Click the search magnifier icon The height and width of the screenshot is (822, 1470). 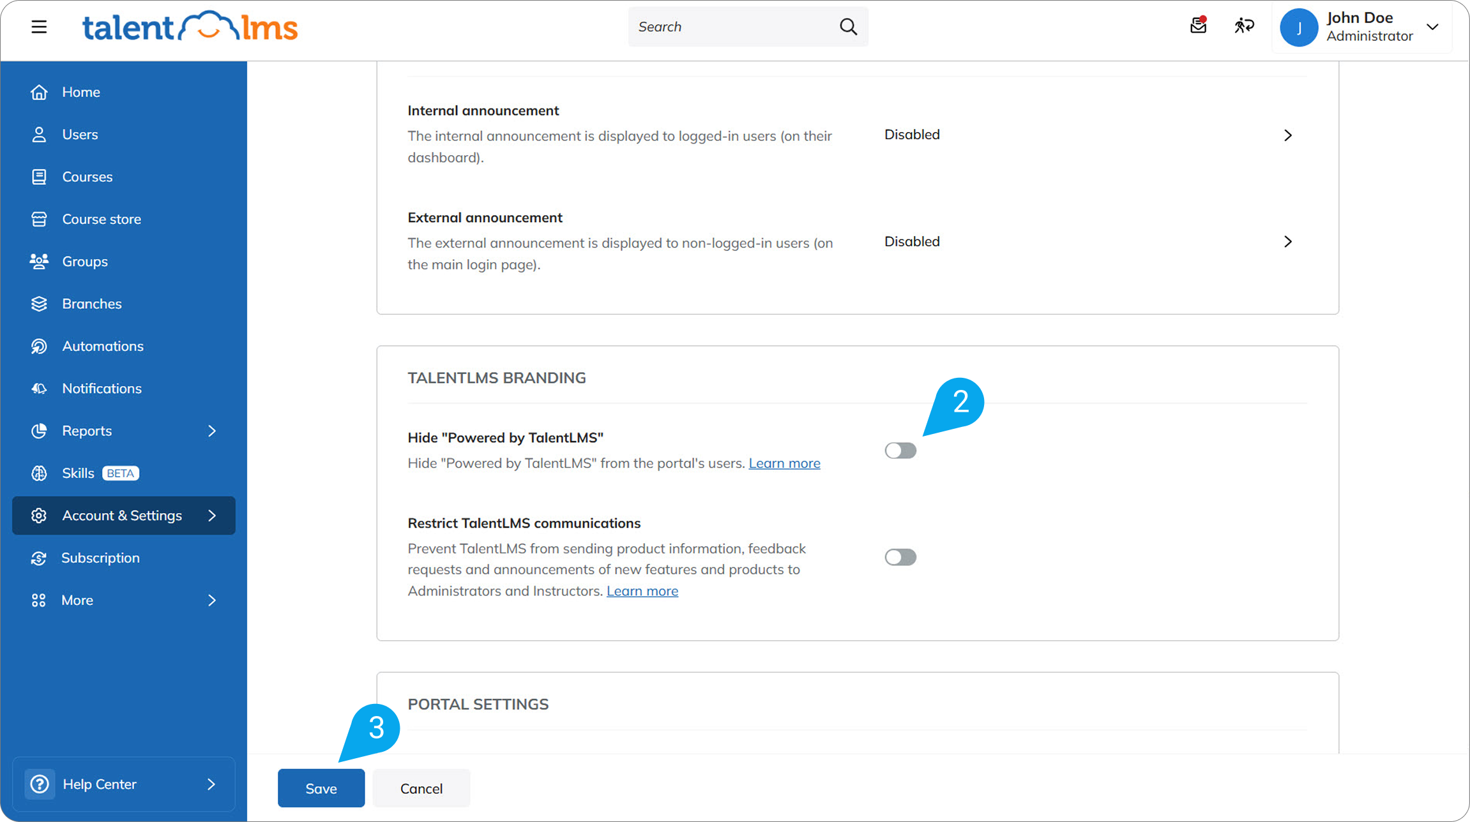(848, 27)
